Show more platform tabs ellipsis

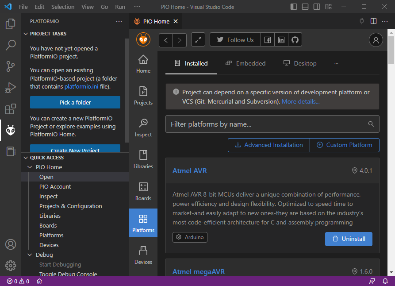(336, 64)
